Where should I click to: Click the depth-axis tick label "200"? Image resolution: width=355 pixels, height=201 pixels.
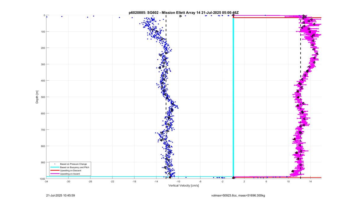pos(43,48)
